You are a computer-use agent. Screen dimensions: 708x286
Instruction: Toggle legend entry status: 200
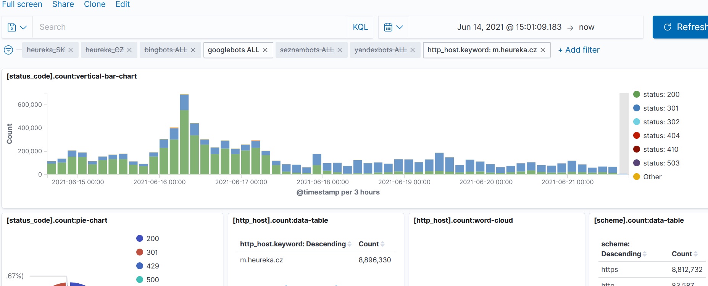[x=656, y=94]
